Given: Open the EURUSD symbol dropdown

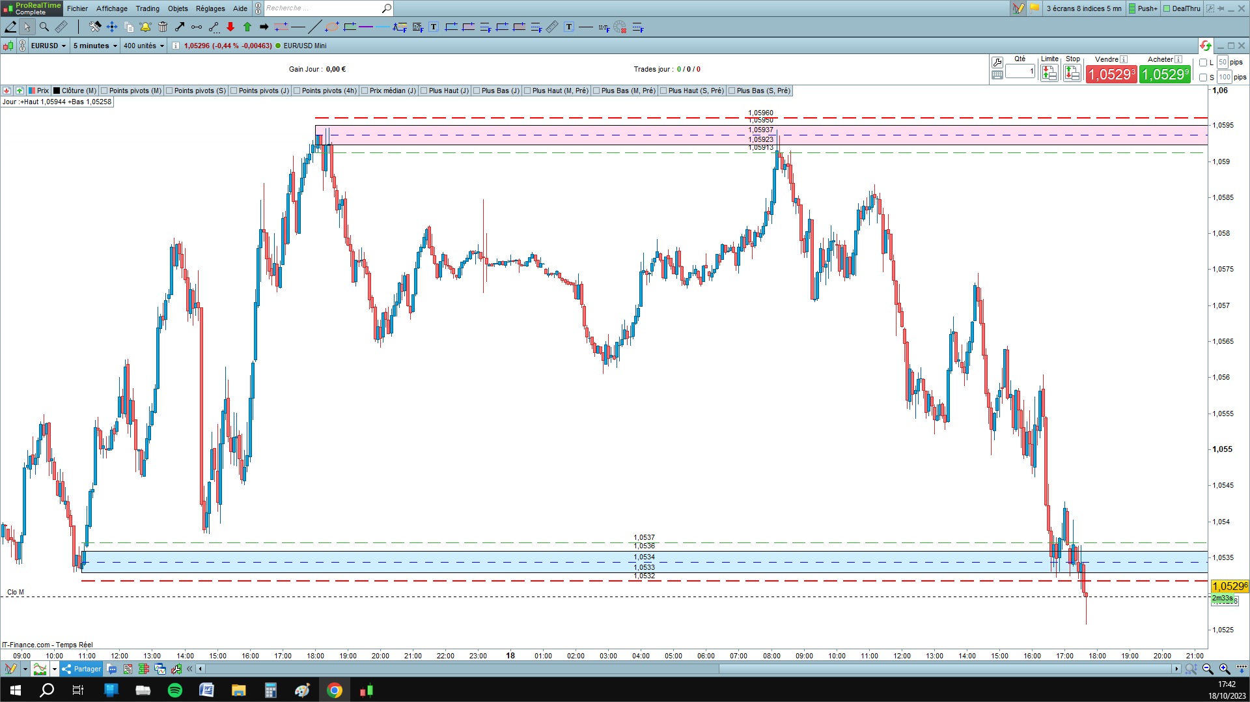Looking at the screenshot, I should 48,46.
